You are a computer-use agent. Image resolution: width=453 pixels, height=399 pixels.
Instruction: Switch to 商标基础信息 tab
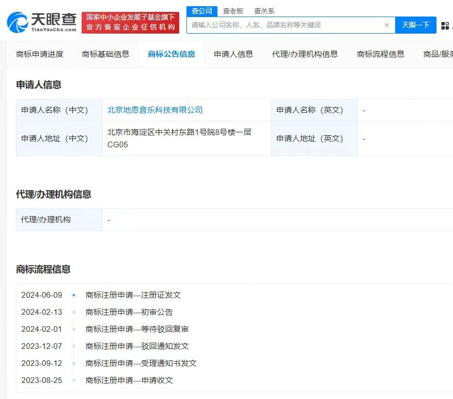coord(106,53)
